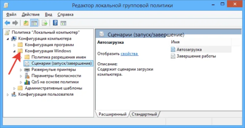The height and width of the screenshot is (128, 245).
Task: Expand the Конфигурация пользователя node
Action: tap(8, 95)
